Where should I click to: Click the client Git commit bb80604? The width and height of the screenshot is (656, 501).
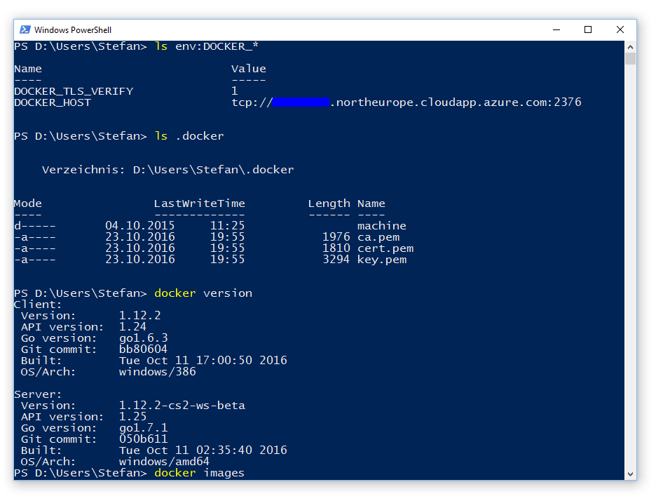pyautogui.click(x=143, y=349)
